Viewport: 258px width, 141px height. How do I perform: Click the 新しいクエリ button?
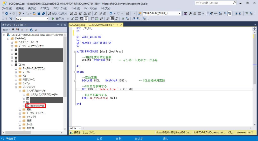[x=58, y=14]
